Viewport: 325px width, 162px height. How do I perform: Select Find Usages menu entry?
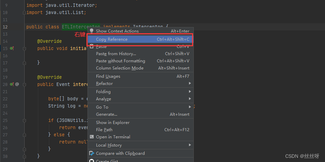tap(140, 76)
